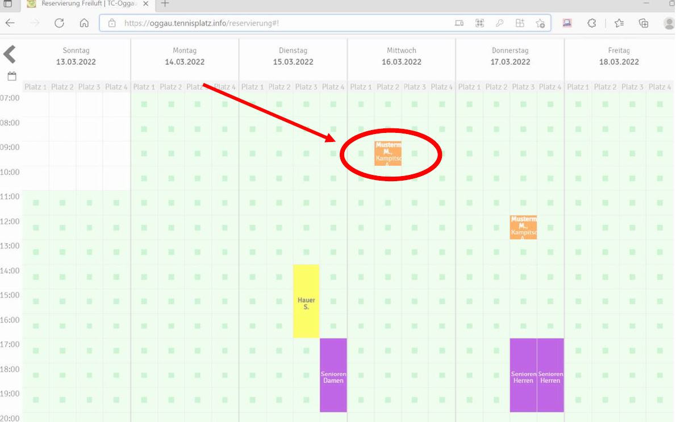Viewport: 676px width, 422px height.
Task: Book Freitag Platz 1 at 07:00
Action: coord(578,105)
